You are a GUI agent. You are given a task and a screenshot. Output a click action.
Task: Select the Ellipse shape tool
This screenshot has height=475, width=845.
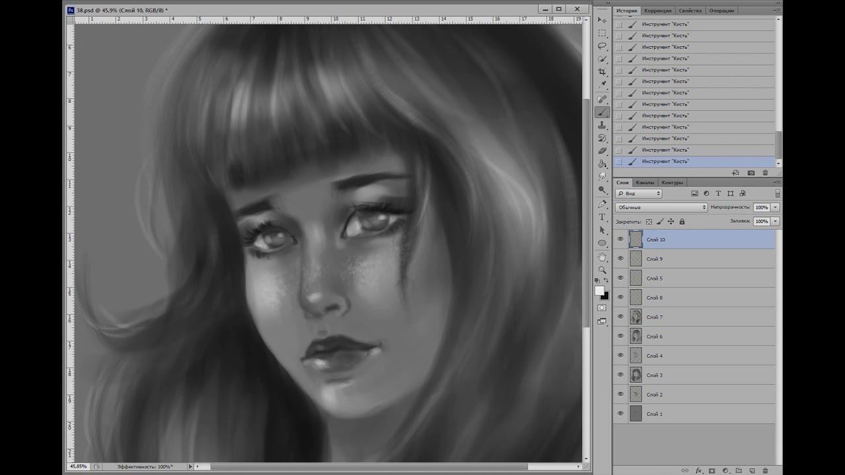click(602, 243)
